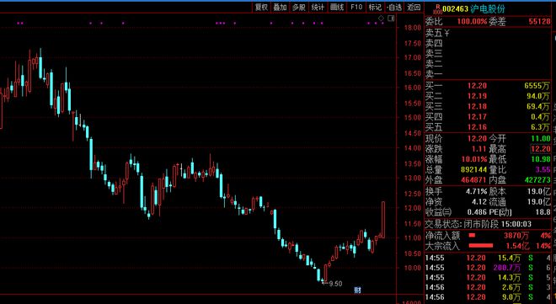Open the 统计 statistics option
This screenshot has width=556, height=304.
point(318,7)
